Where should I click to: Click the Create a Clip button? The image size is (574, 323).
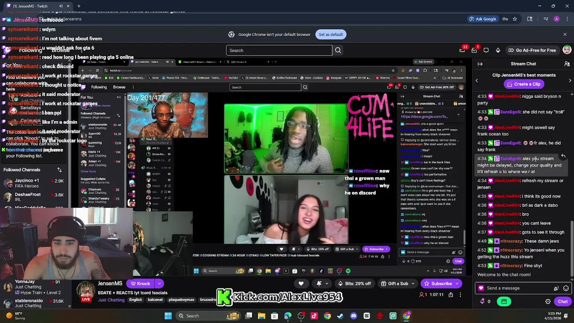coord(524,84)
